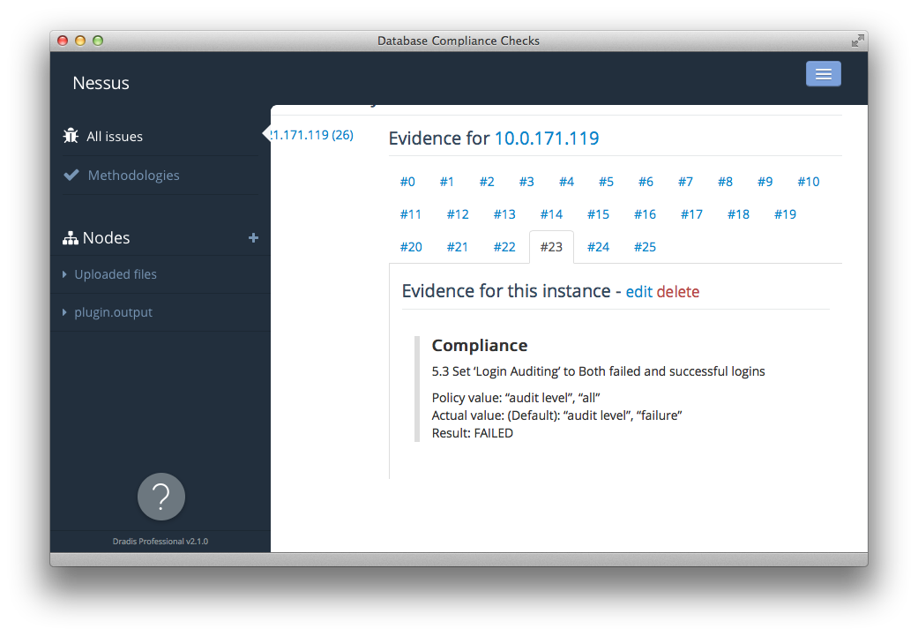The image size is (918, 636).
Task: Add a new node with the plus icon
Action: pos(253,237)
